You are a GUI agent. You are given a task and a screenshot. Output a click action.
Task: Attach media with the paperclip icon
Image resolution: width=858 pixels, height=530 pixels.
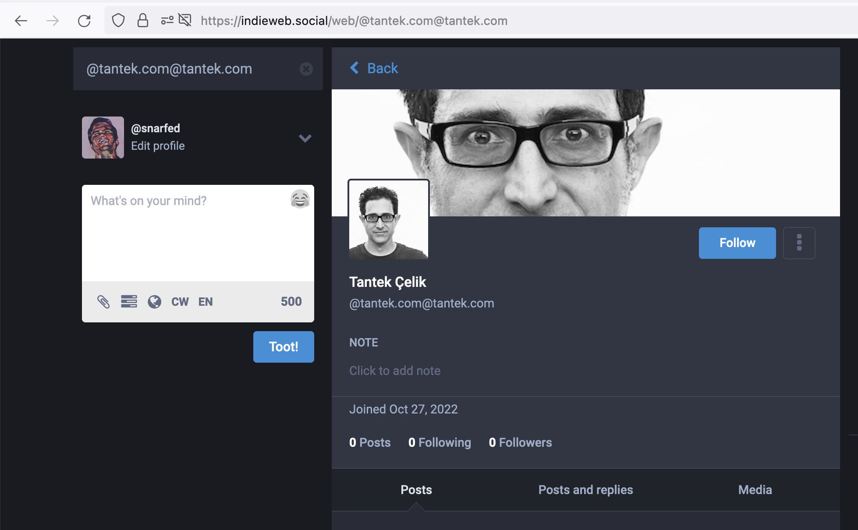coord(103,302)
